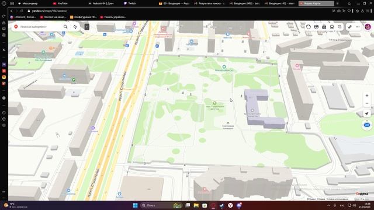374x210 pixels.
Task: Toggle the 3D view button
Action: pos(367,125)
